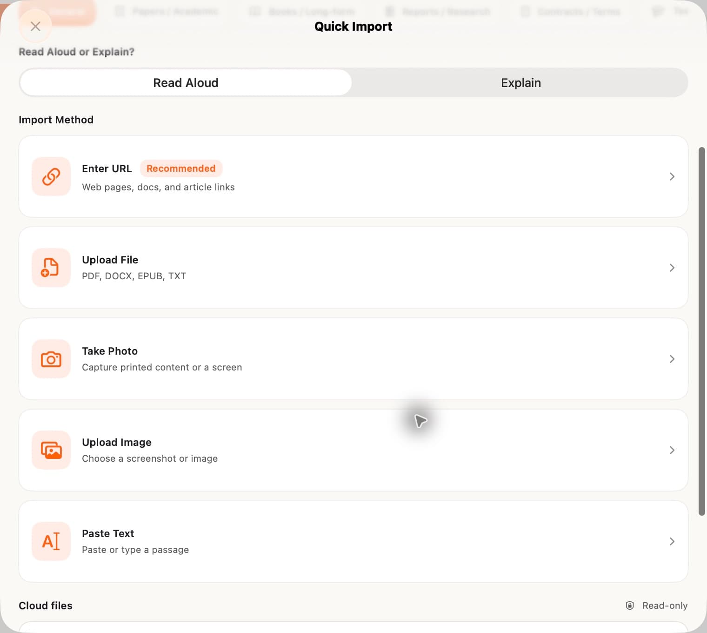
Task: Select the Read Aloud mode
Action: click(x=186, y=83)
